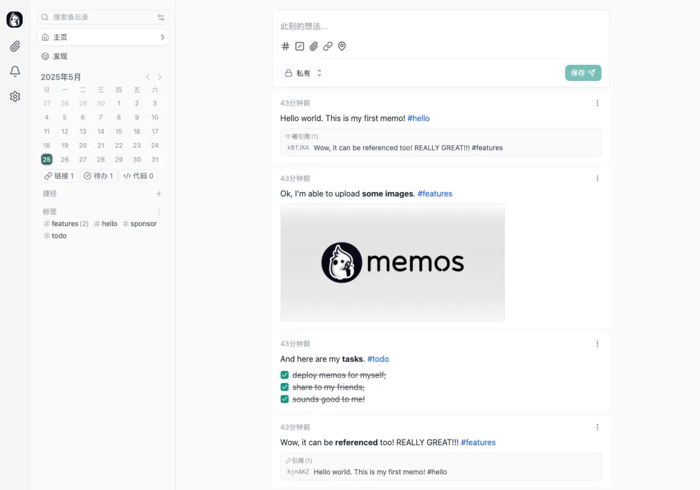
Task: Uncheck 'deploy memos for myself' task
Action: coord(285,375)
